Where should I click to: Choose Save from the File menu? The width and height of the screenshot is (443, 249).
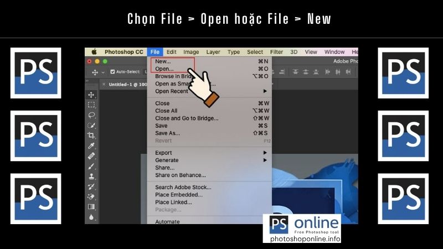(x=209, y=126)
